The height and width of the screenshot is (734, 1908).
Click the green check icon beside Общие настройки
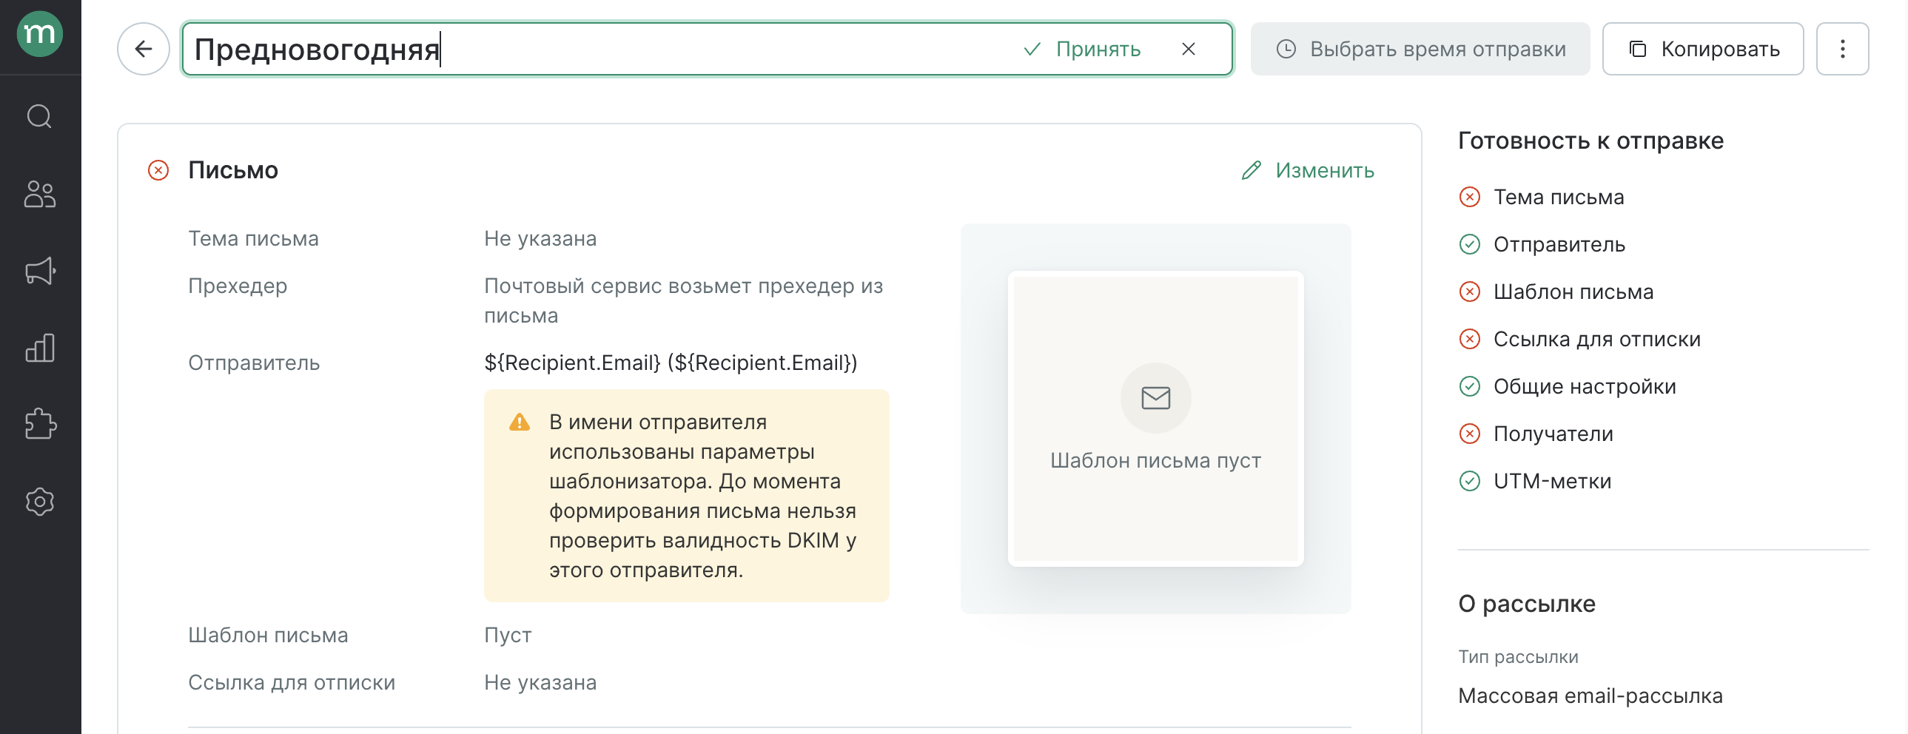[1470, 387]
